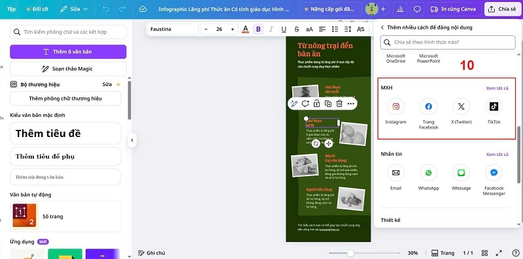The image size is (523, 259).
Task: Click Thêm phông chữ thương hiệu
Action: tap(65, 99)
